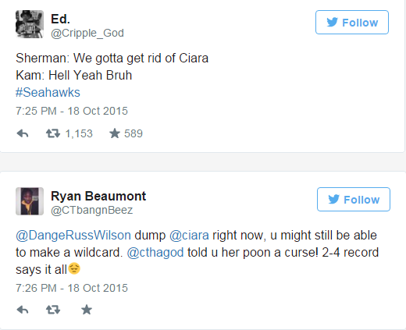This screenshot has width=406, height=330.
Task: Open the 7:25 PM tweet timestamp
Action: pos(72,111)
